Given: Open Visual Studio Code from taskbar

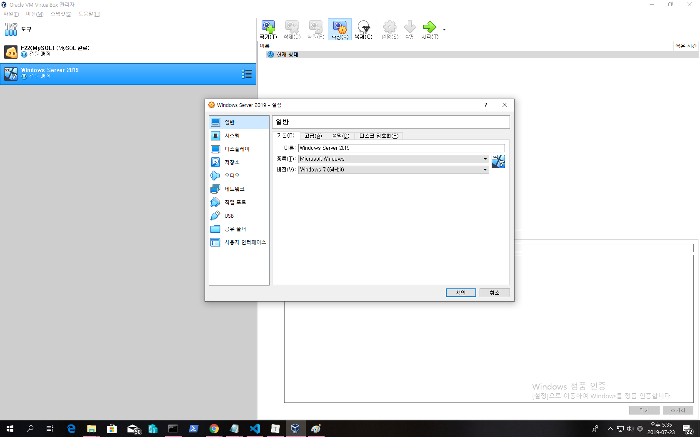Looking at the screenshot, I should point(255,429).
